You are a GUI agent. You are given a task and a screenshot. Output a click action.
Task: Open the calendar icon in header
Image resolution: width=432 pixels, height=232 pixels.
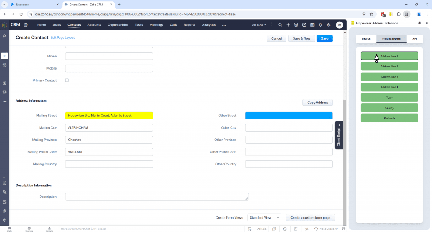[x=313, y=25]
